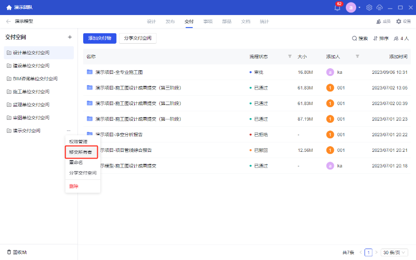Click ka avatar in 演示模型-施工图 row
This screenshot has height=260, width=416.
[330, 166]
